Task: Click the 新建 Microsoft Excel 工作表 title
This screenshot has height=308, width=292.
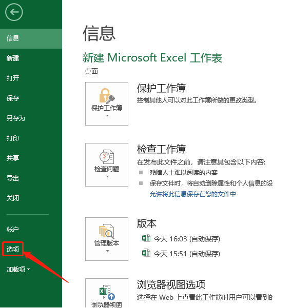Action: [x=152, y=58]
